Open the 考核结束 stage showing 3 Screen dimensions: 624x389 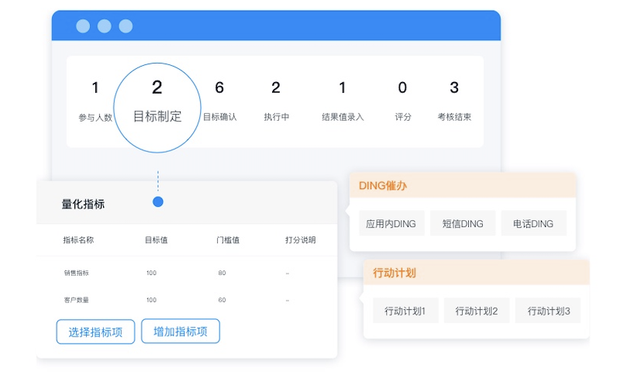[x=454, y=101]
